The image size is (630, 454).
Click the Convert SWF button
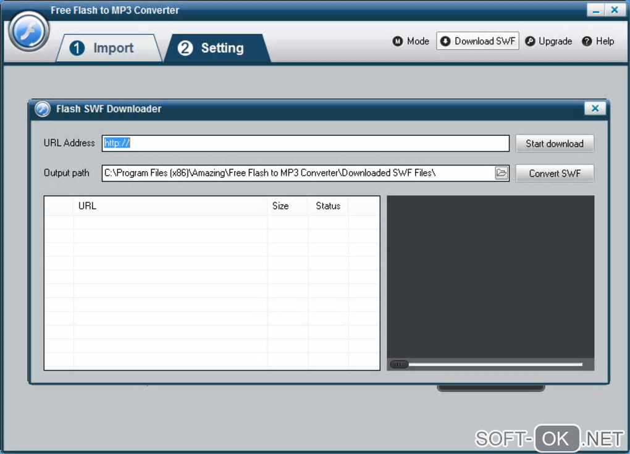point(555,173)
